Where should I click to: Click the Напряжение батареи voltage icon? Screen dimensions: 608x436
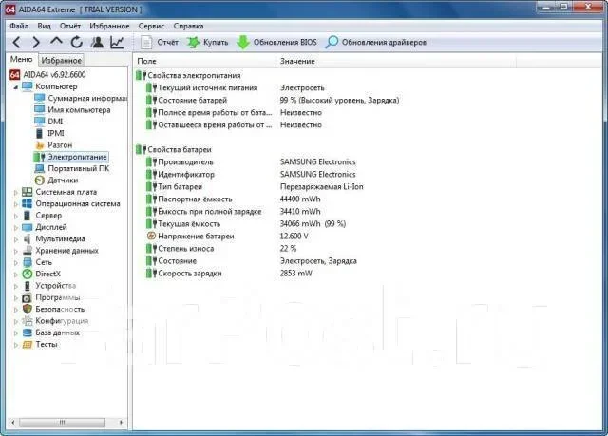[x=152, y=236]
